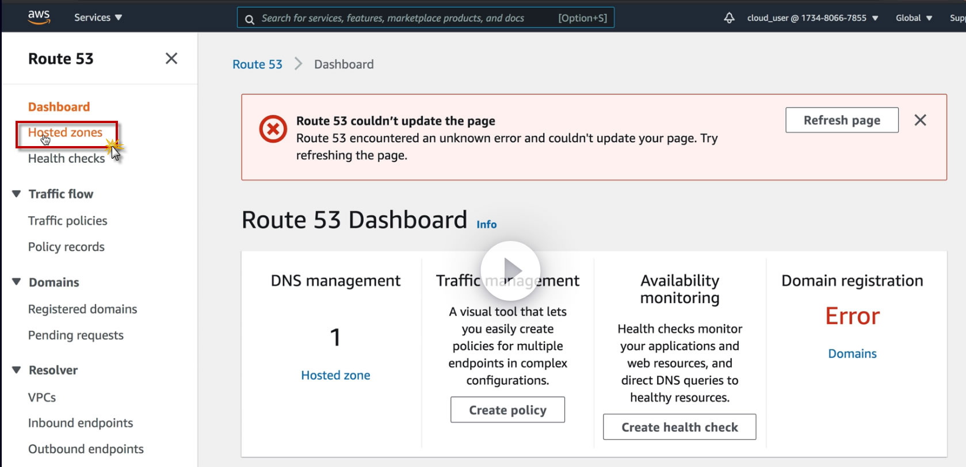Click the Create policy button
Screen dimensions: 966x467
pyautogui.click(x=507, y=410)
